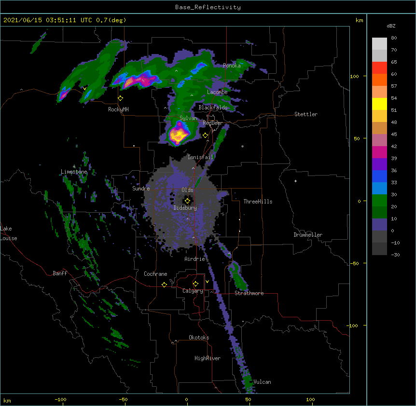This screenshot has width=416, height=406.
Task: Click the yellow diamond marker above Calgary label
Action: point(195,284)
